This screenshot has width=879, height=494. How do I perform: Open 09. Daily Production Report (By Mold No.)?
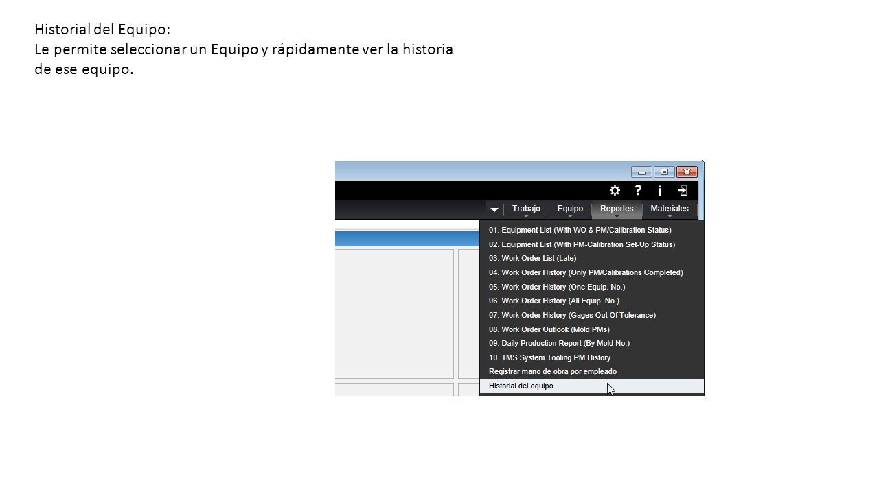pos(591,343)
